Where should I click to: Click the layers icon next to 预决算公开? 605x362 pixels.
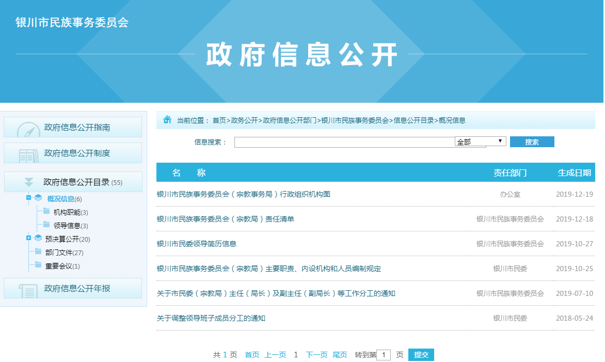point(38,238)
